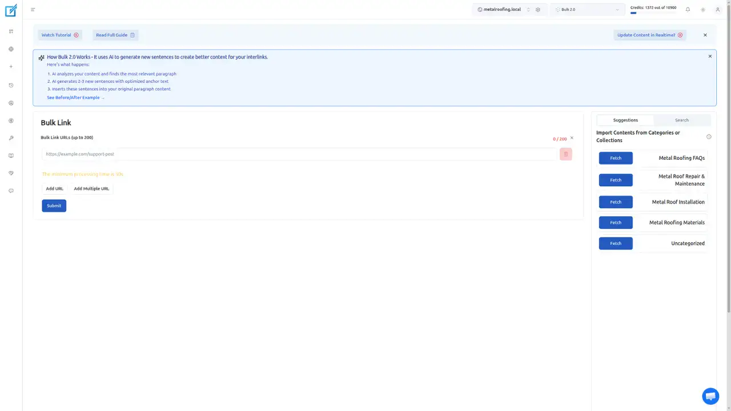Open notifications via the bell icon
Image resolution: width=731 pixels, height=411 pixels.
pyautogui.click(x=688, y=10)
